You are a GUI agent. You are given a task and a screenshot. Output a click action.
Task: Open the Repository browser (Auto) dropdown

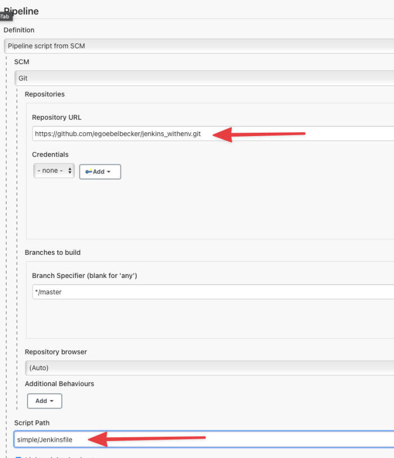pos(209,368)
